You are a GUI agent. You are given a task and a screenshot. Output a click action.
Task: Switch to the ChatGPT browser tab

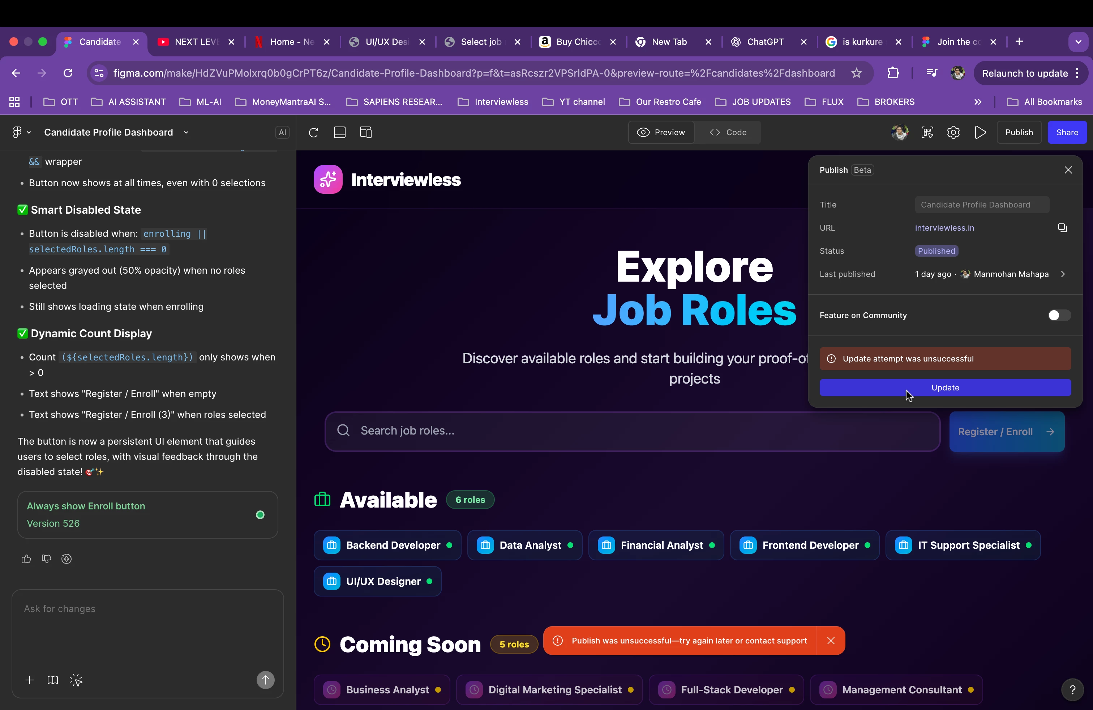765,42
